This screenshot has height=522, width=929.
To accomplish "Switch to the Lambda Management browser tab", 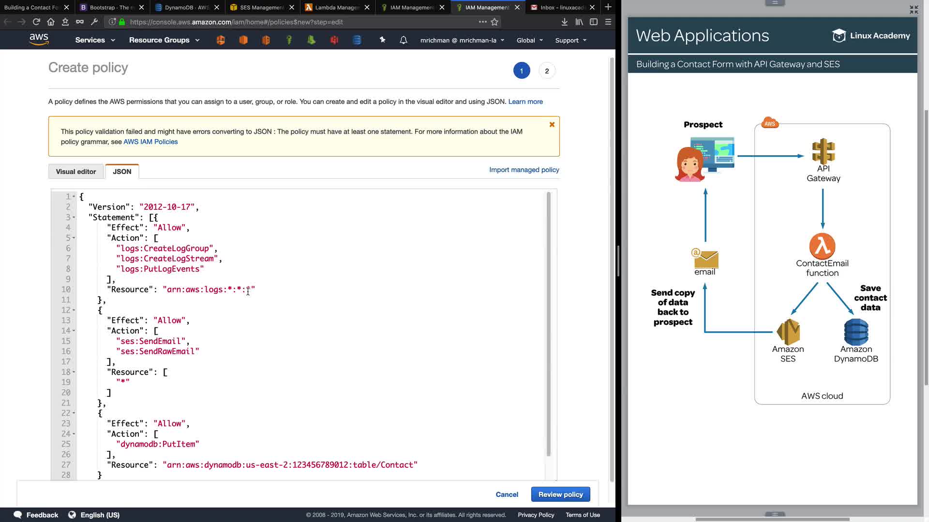I will point(337,7).
